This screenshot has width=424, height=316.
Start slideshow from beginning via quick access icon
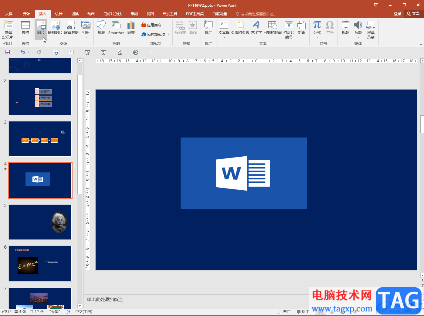pyautogui.click(x=87, y=52)
